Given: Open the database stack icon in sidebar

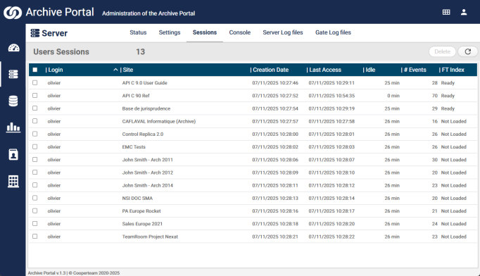Looking at the screenshot, I should point(13,101).
